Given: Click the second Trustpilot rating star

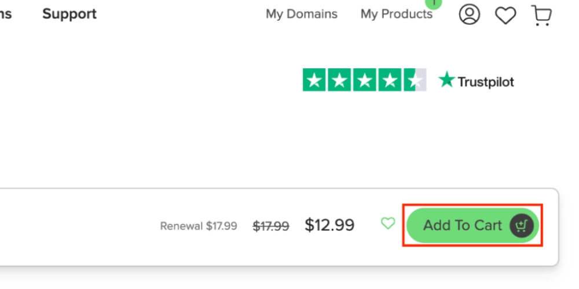Looking at the screenshot, I should point(339,80).
